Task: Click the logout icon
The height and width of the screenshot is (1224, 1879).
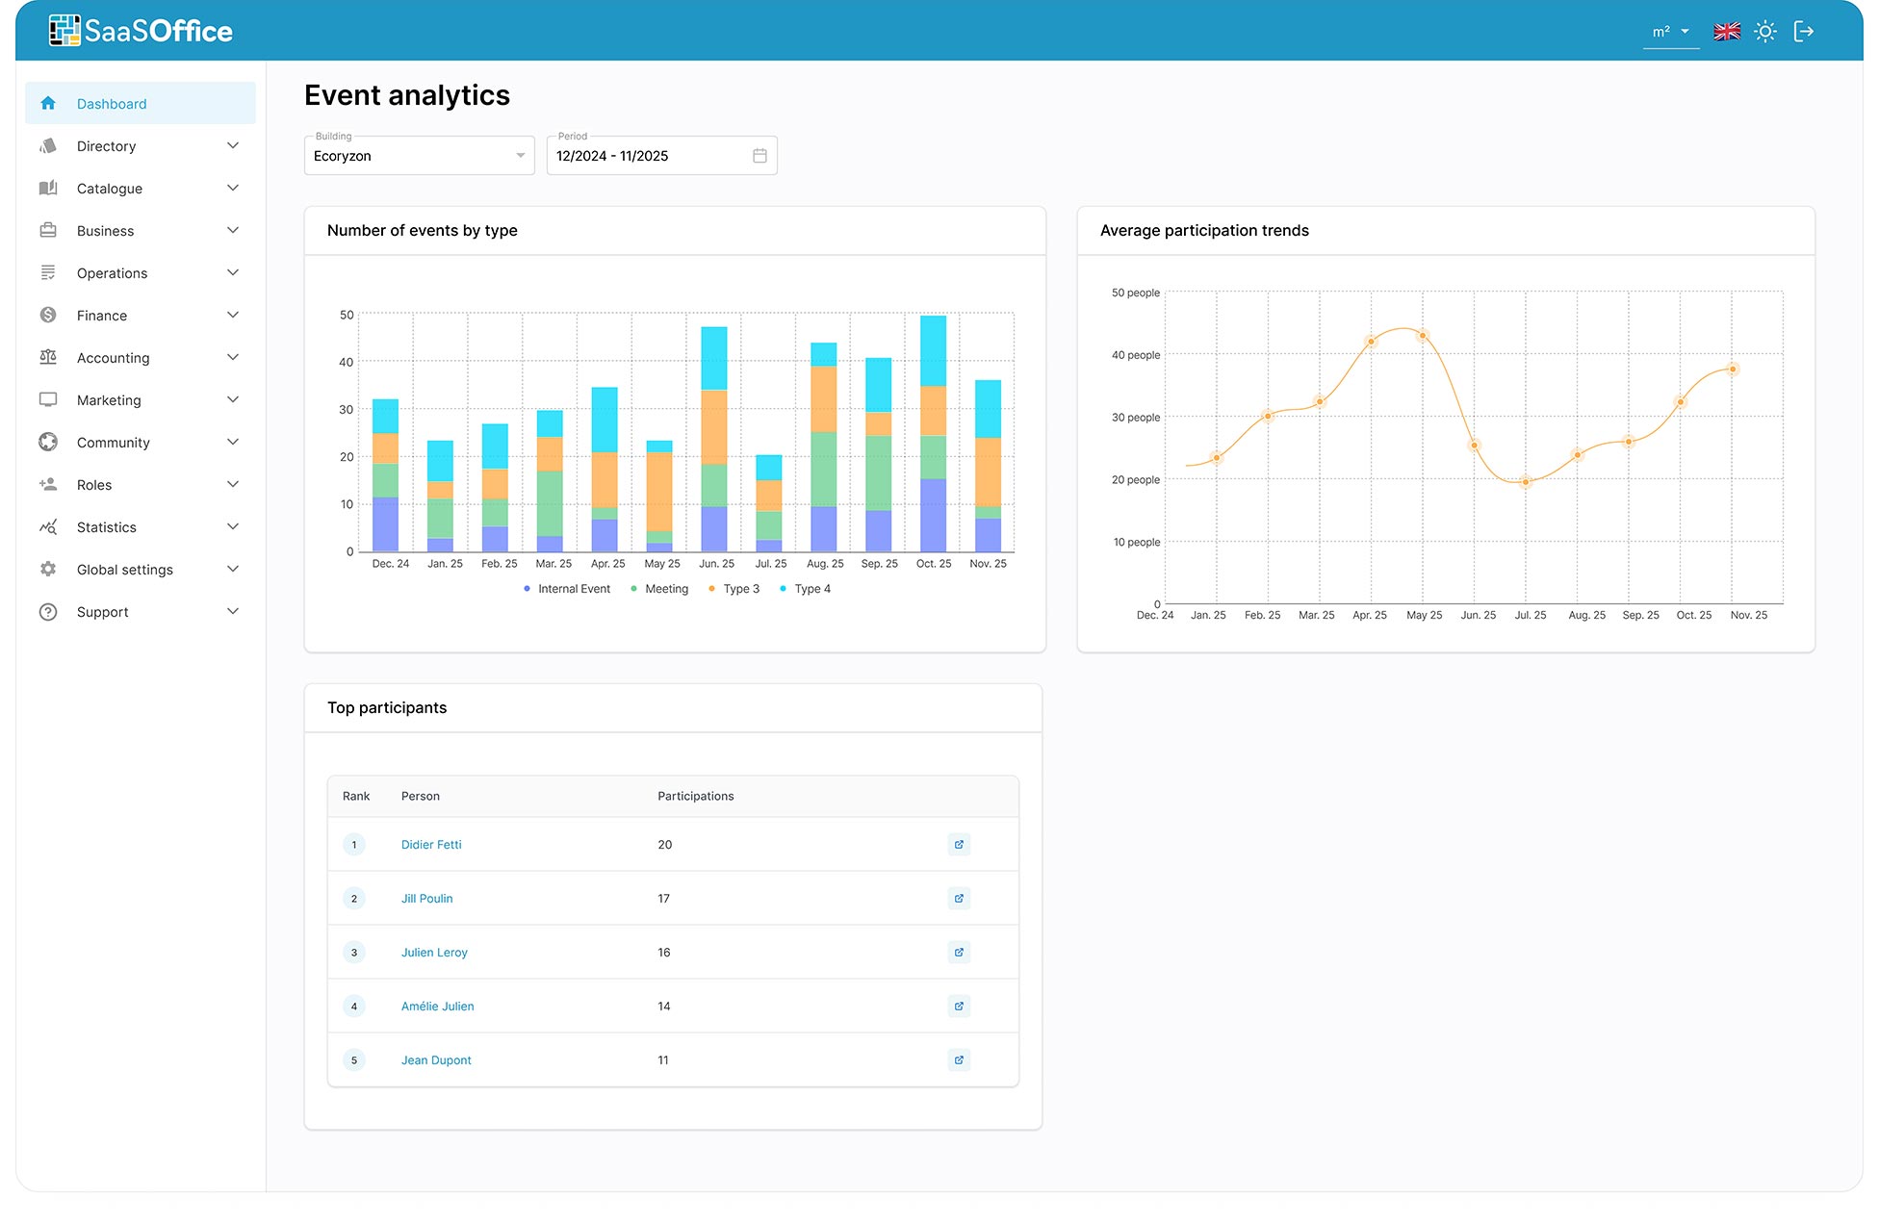Action: (x=1804, y=31)
